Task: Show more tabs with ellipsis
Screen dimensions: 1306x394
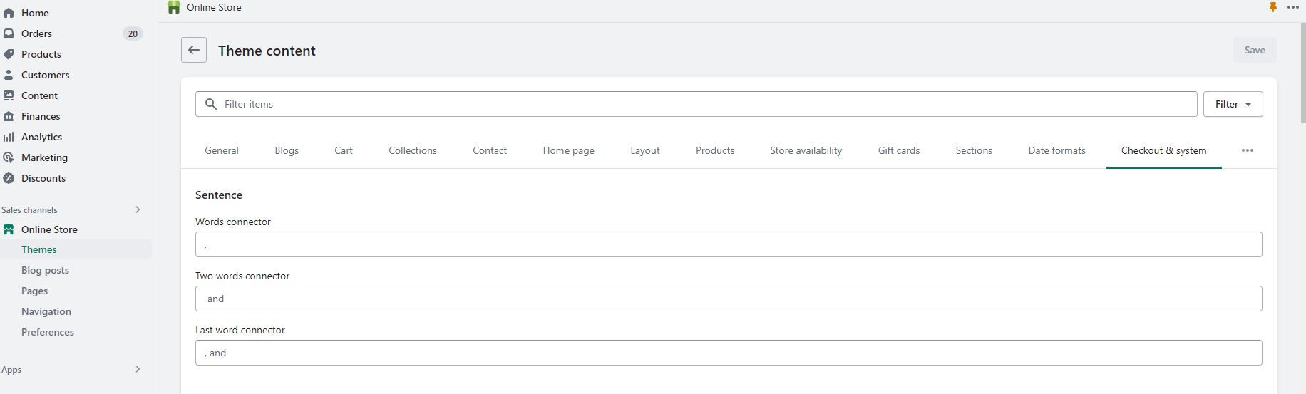Action: click(1247, 150)
